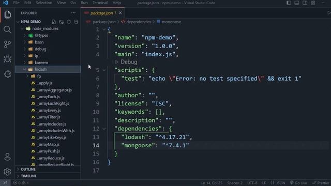The width and height of the screenshot is (331, 186).
Task: Open the Selection menu
Action: coord(44,3)
